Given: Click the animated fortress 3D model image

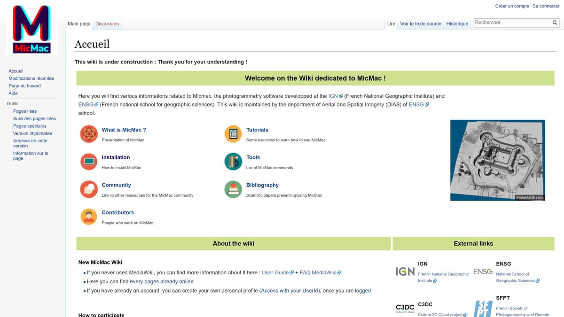Looking at the screenshot, I should 498,160.
